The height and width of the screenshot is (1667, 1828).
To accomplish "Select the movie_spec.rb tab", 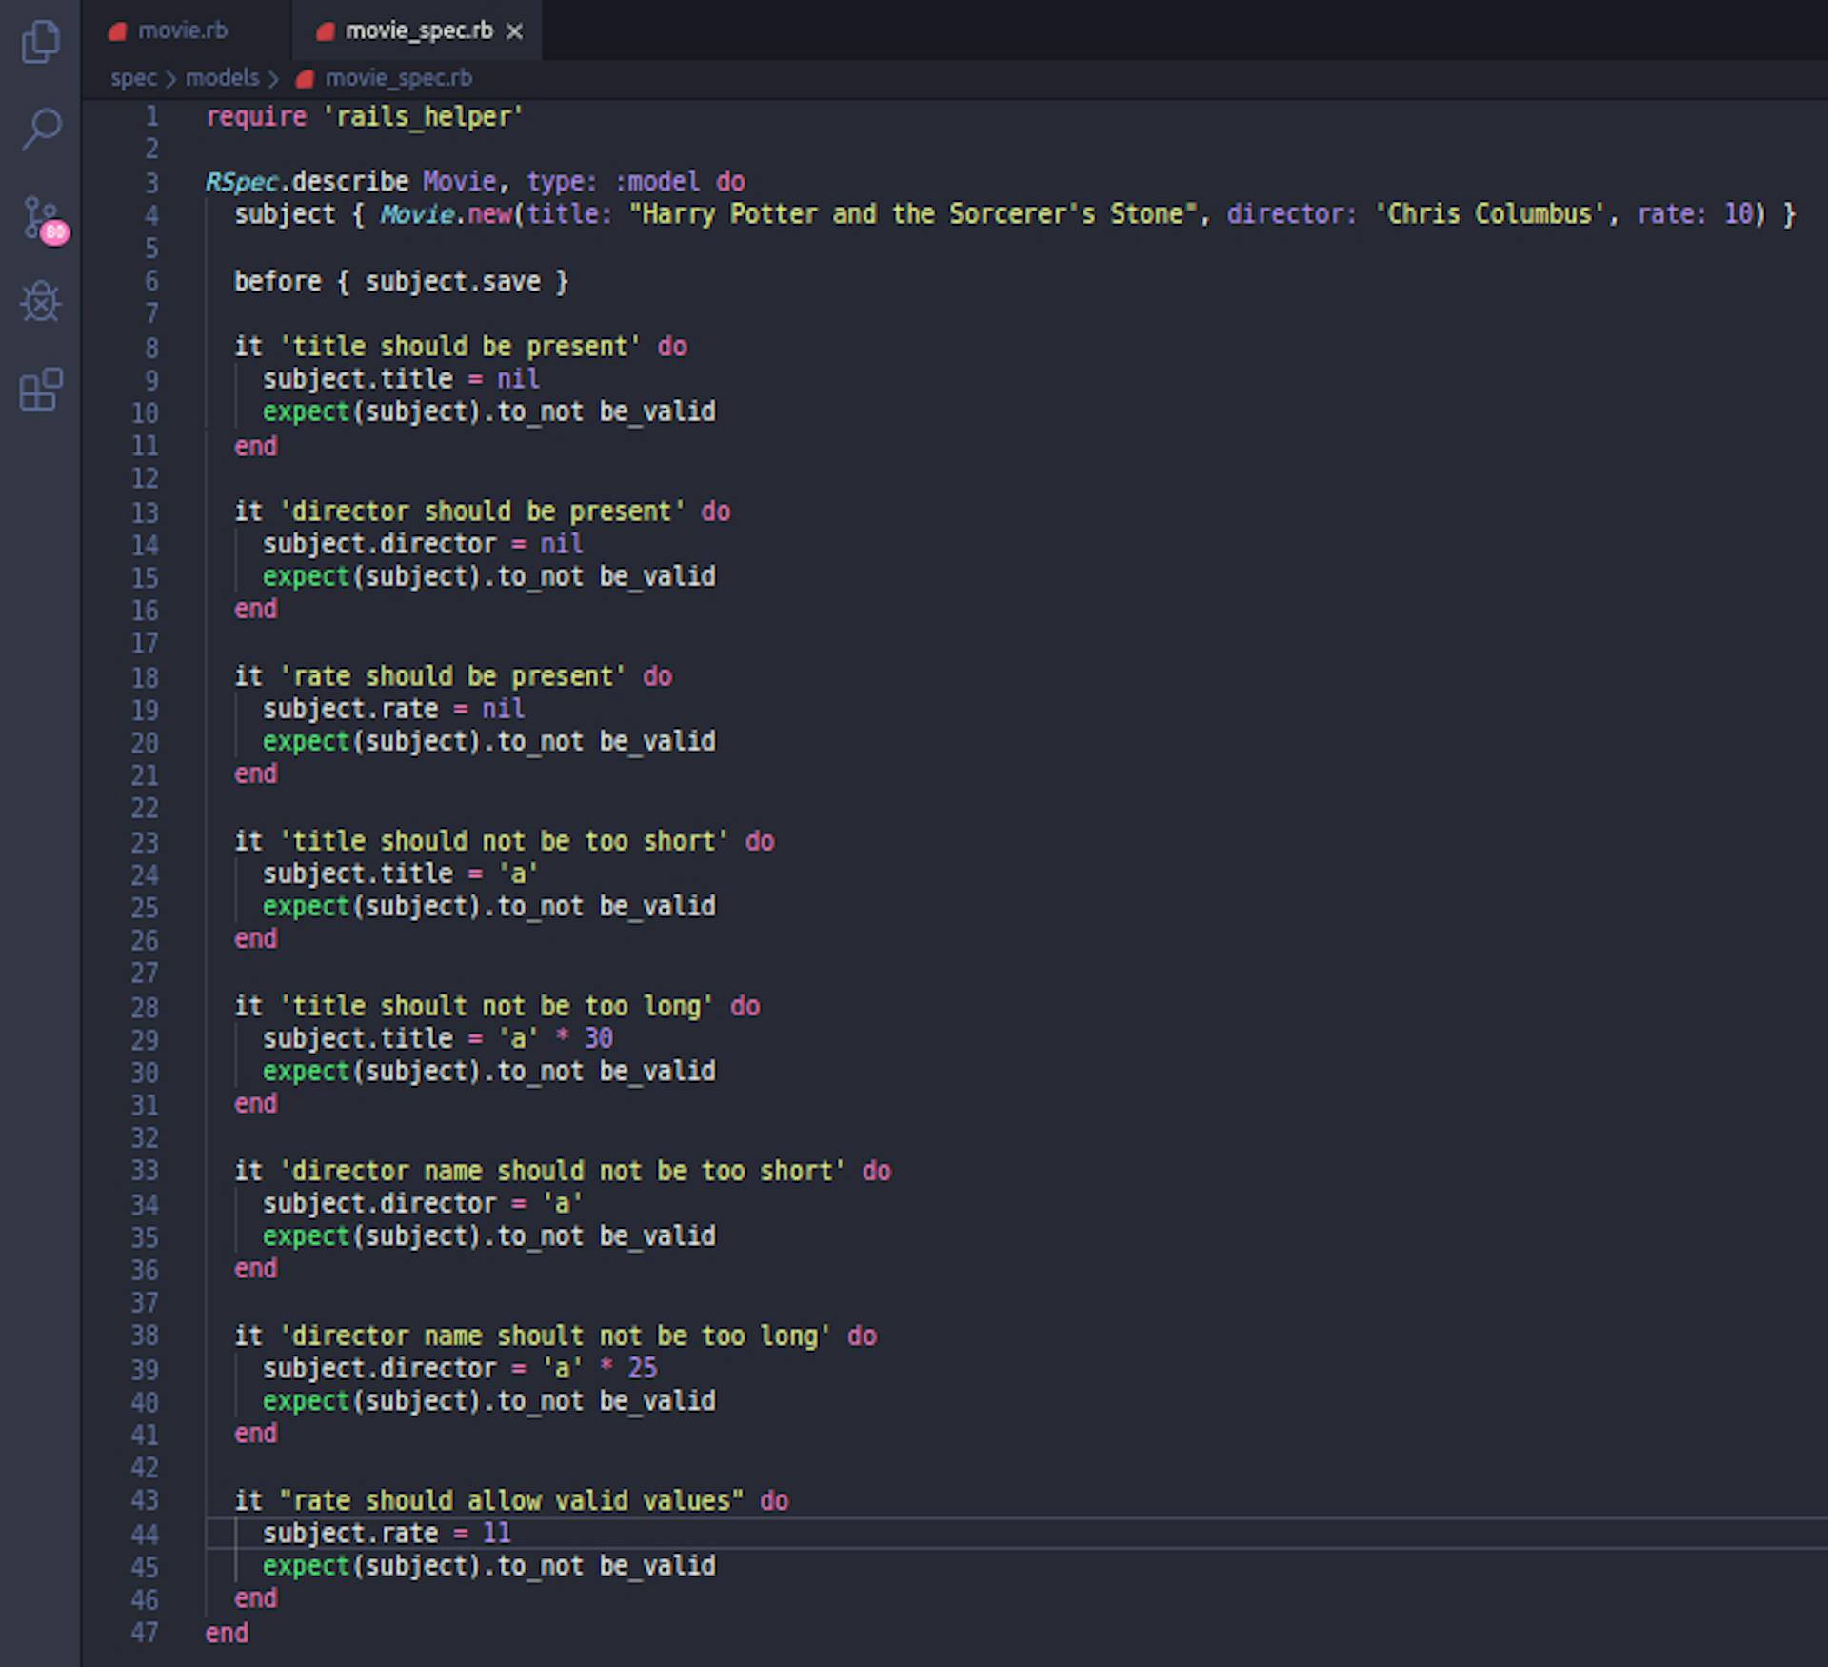I will coord(418,31).
